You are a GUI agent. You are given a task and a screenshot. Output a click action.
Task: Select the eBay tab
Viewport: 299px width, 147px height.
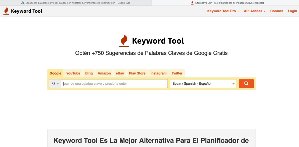pyautogui.click(x=120, y=73)
